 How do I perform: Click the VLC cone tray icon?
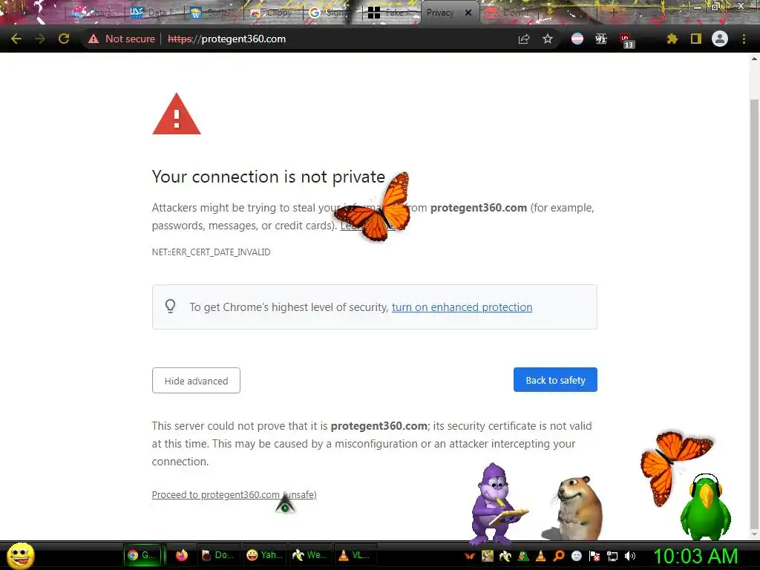point(541,556)
